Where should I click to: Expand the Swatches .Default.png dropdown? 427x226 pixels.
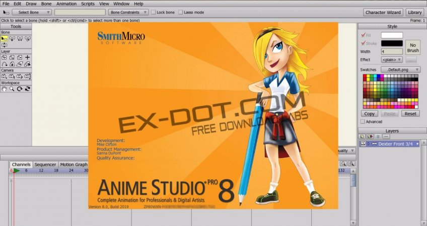(400, 69)
